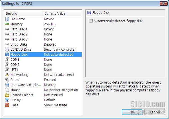169x119 pixels.
Task: Discard changes with the Cancel button
Action: [x=155, y=112]
